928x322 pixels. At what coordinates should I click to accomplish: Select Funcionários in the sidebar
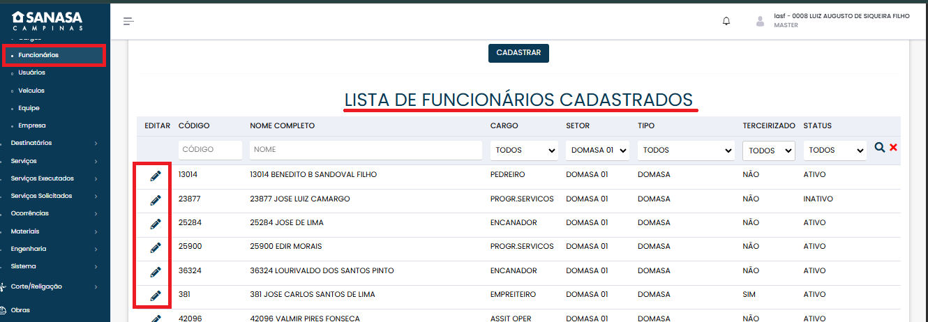[x=38, y=55]
